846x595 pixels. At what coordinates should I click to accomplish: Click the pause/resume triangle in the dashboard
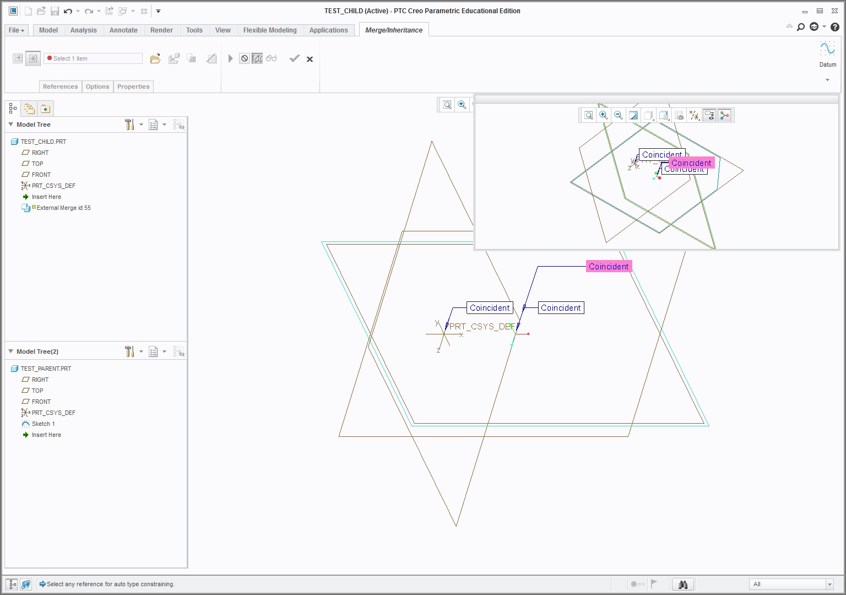(x=230, y=58)
